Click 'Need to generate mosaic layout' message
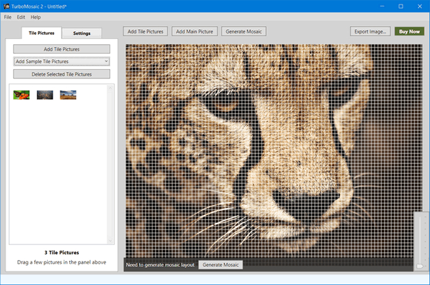430x285 pixels. pyautogui.click(x=160, y=265)
